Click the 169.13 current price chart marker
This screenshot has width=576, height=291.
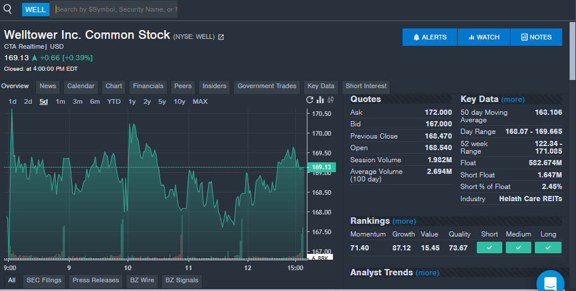pyautogui.click(x=321, y=168)
